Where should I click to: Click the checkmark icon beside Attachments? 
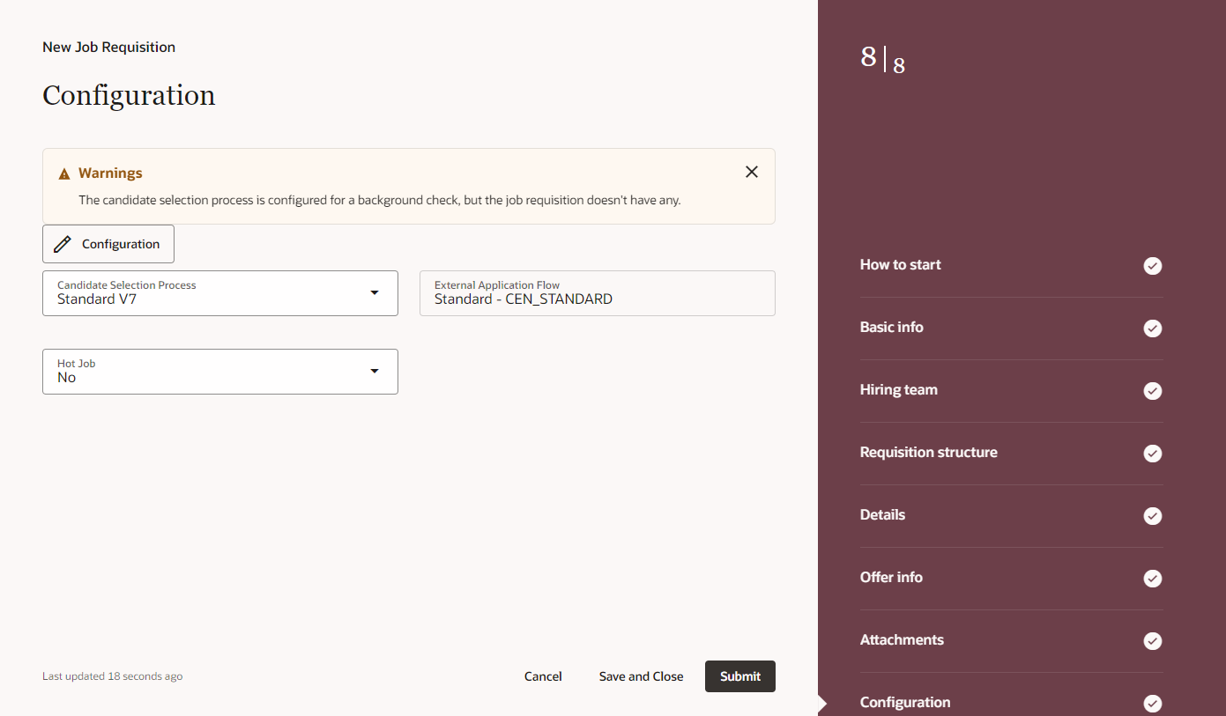coord(1152,640)
